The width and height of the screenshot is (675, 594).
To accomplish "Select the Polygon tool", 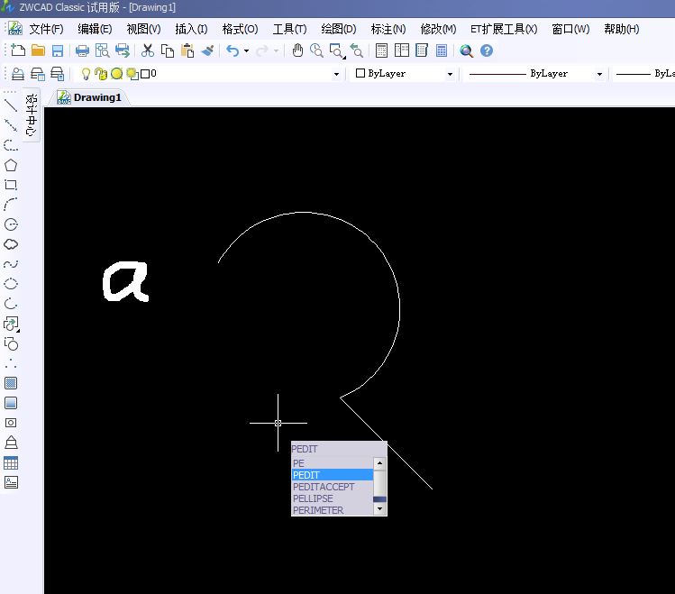I will pos(11,165).
